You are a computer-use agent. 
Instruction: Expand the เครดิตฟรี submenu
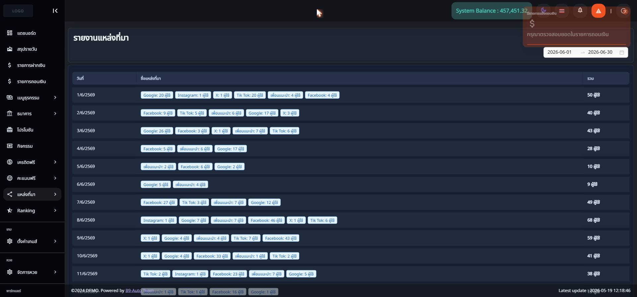[x=55, y=162]
